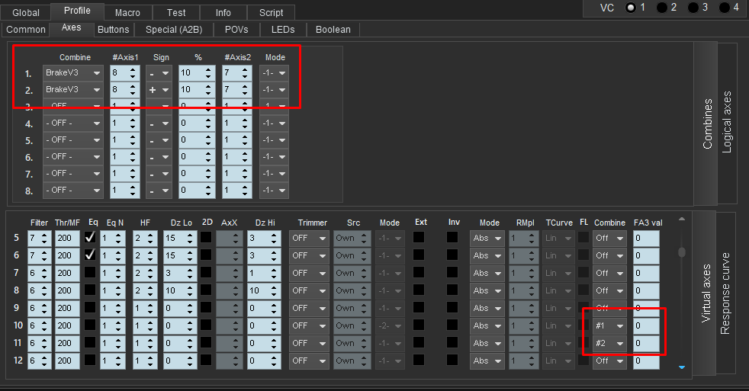Select VC radio option 2
This screenshot has height=391, width=749.
662,8
